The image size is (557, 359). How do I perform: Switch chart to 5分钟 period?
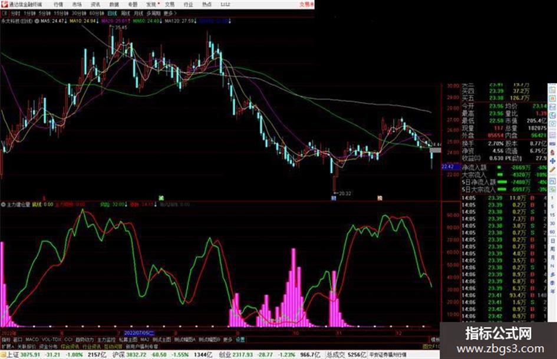(44, 14)
